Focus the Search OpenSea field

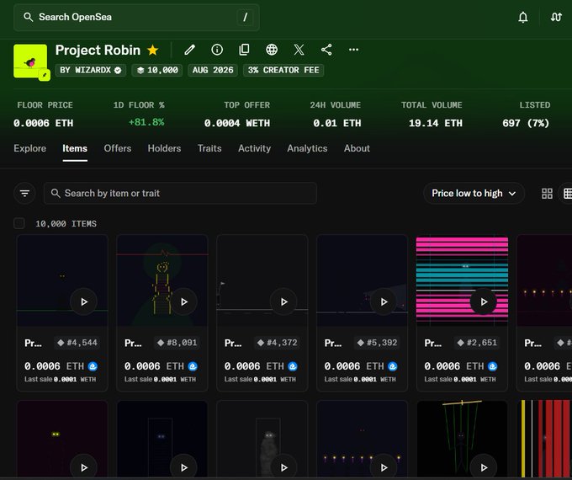coord(136,17)
